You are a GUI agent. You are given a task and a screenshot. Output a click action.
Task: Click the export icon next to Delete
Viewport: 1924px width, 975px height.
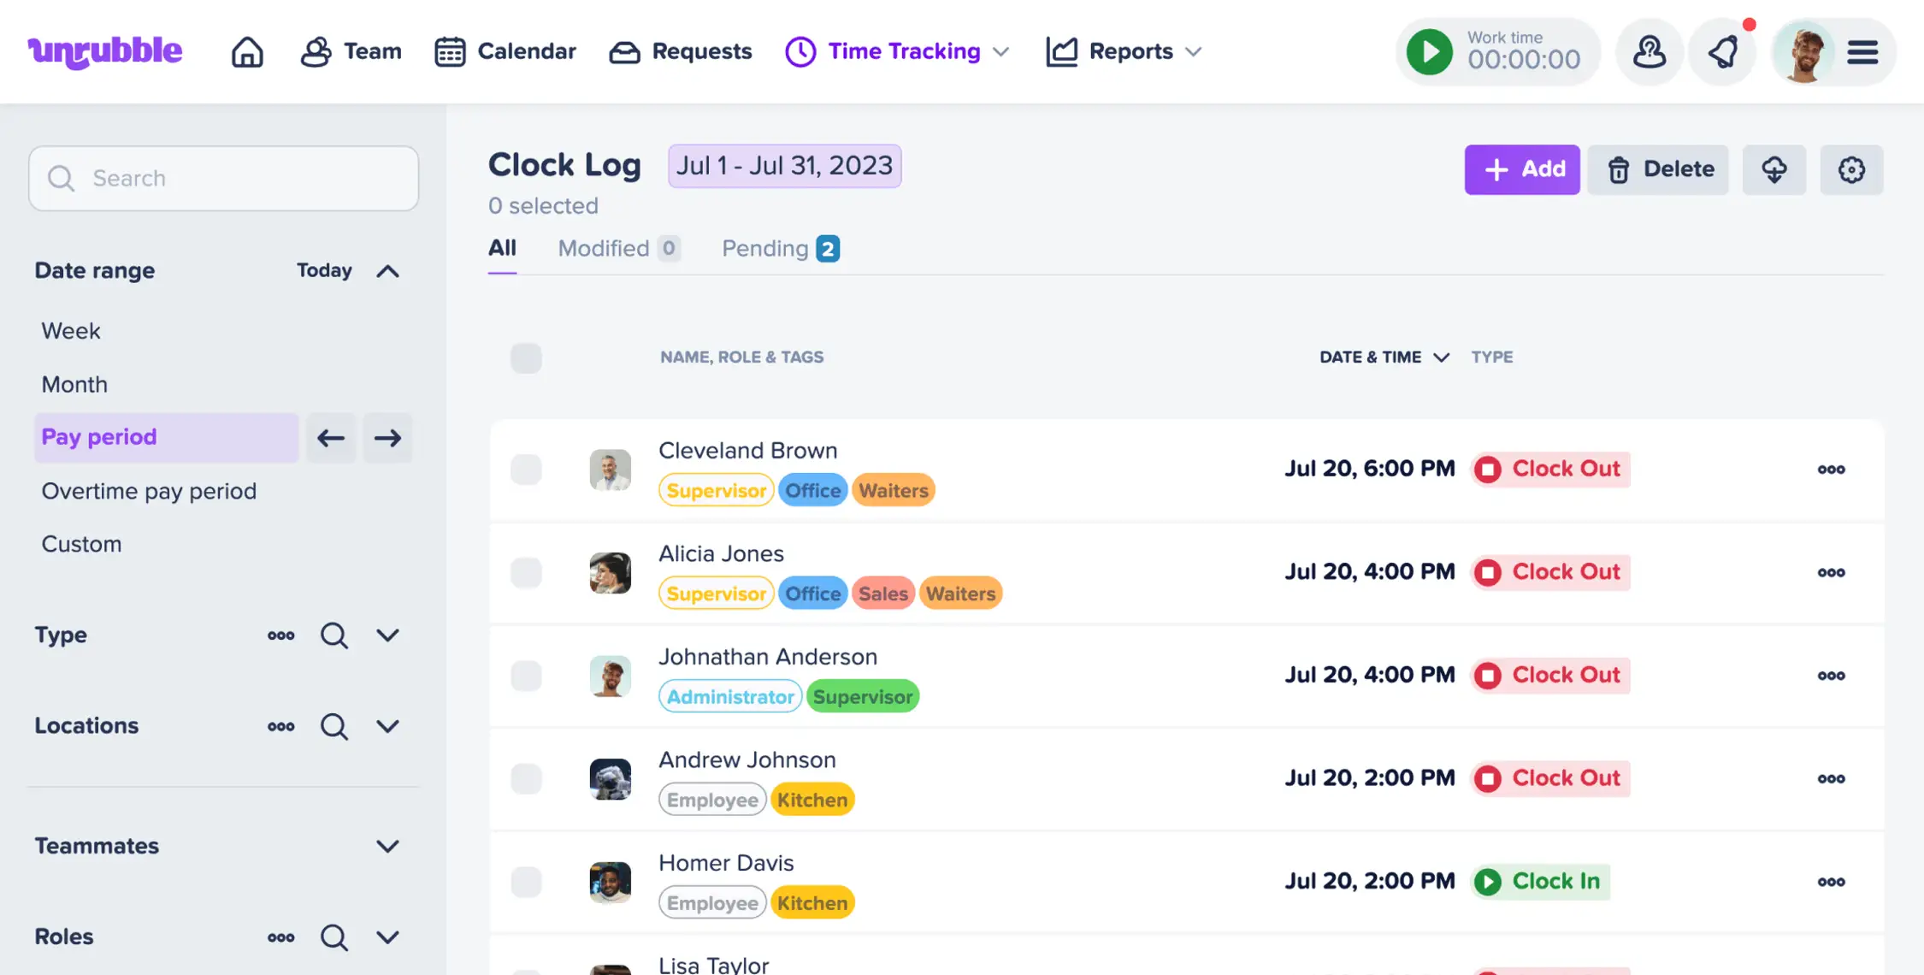1774,169
